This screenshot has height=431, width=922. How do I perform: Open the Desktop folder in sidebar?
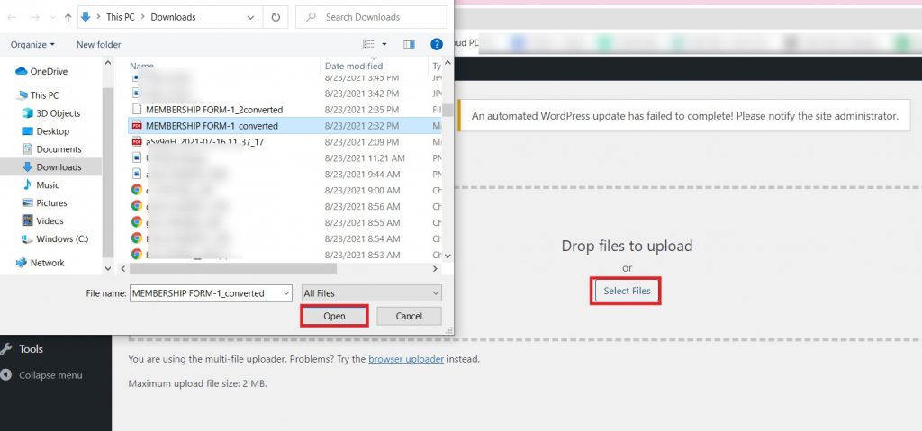coord(53,131)
